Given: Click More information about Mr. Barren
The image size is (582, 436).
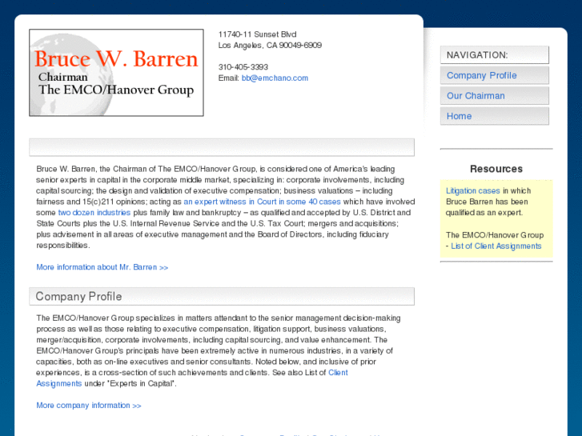Looking at the screenshot, I should click(x=102, y=267).
